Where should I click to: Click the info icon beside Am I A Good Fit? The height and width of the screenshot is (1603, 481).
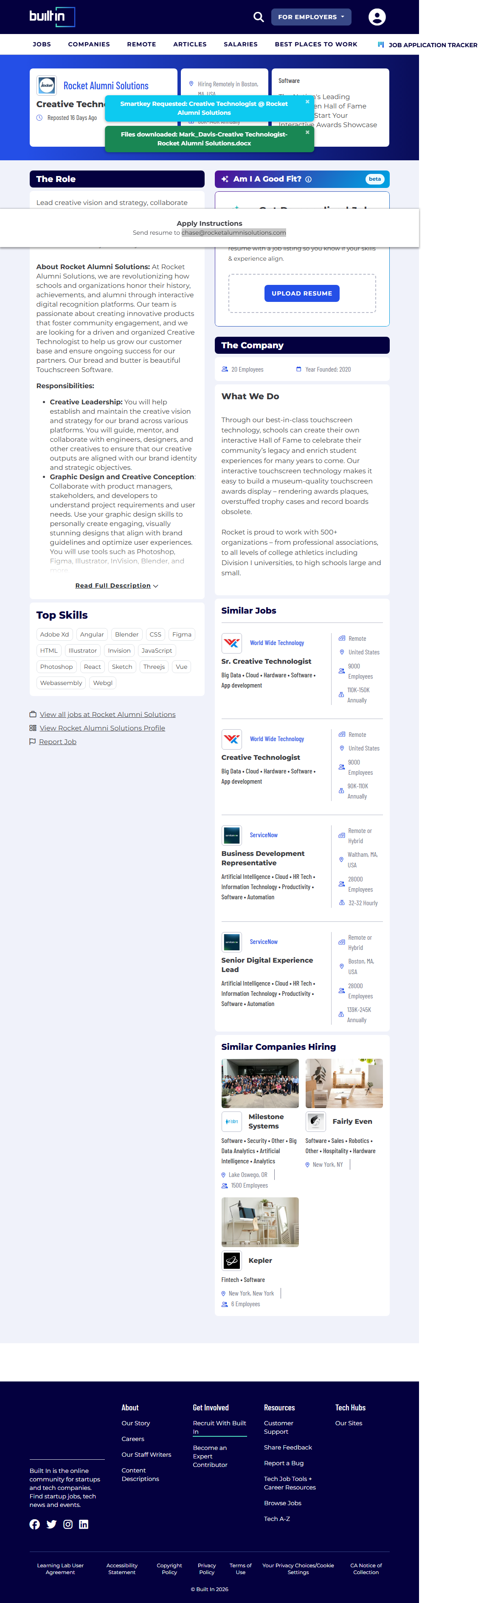point(308,179)
